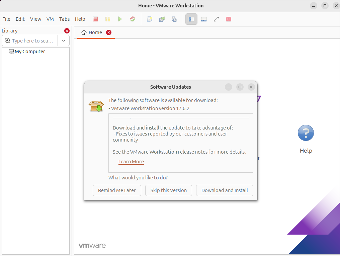Image resolution: width=340 pixels, height=256 pixels.
Task: Open the File menu
Action: 6,19
